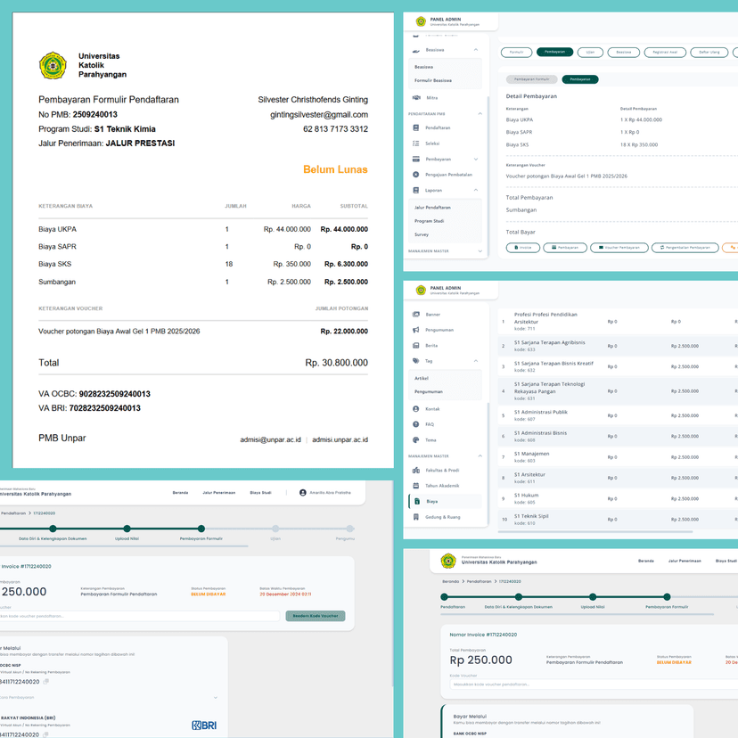Collapse the Laporan submenu chevron

click(476, 190)
